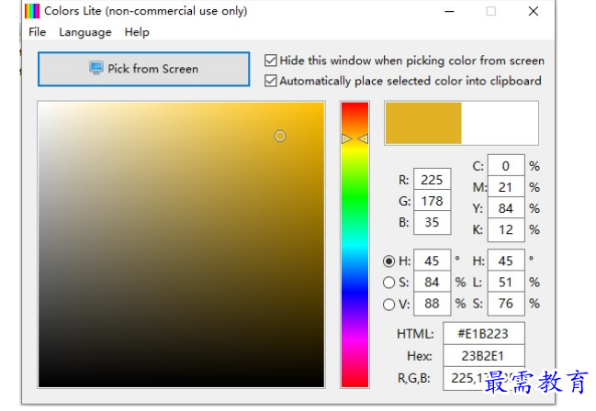Screen dimensions: 596x411
Task: Open the Help menu
Action: pos(137,32)
